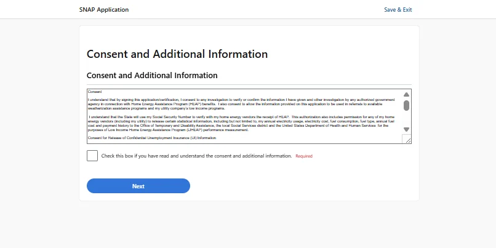
Task: Check the consent acknowledgment checkbox
Action: [92, 156]
